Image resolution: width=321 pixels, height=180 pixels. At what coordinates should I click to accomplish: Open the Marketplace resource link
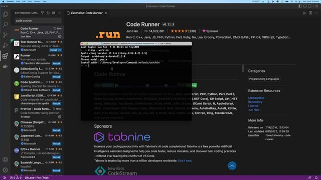click(256, 98)
